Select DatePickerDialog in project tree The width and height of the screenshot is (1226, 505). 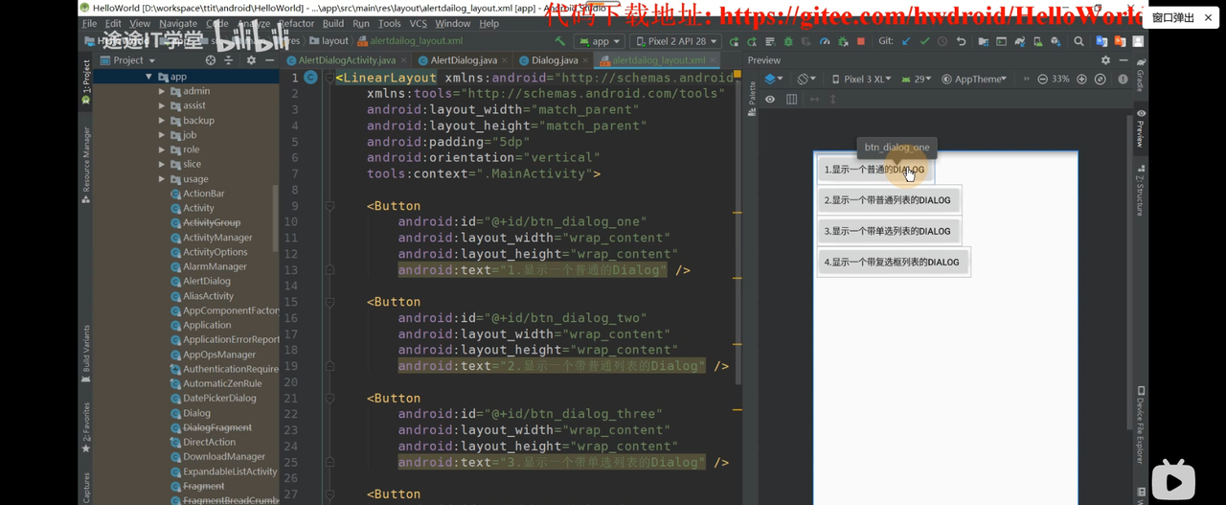(x=219, y=399)
